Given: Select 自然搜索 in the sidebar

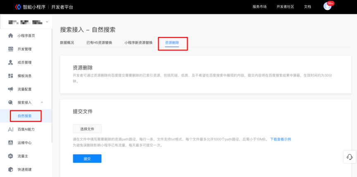Looking at the screenshot, I should pos(25,116).
